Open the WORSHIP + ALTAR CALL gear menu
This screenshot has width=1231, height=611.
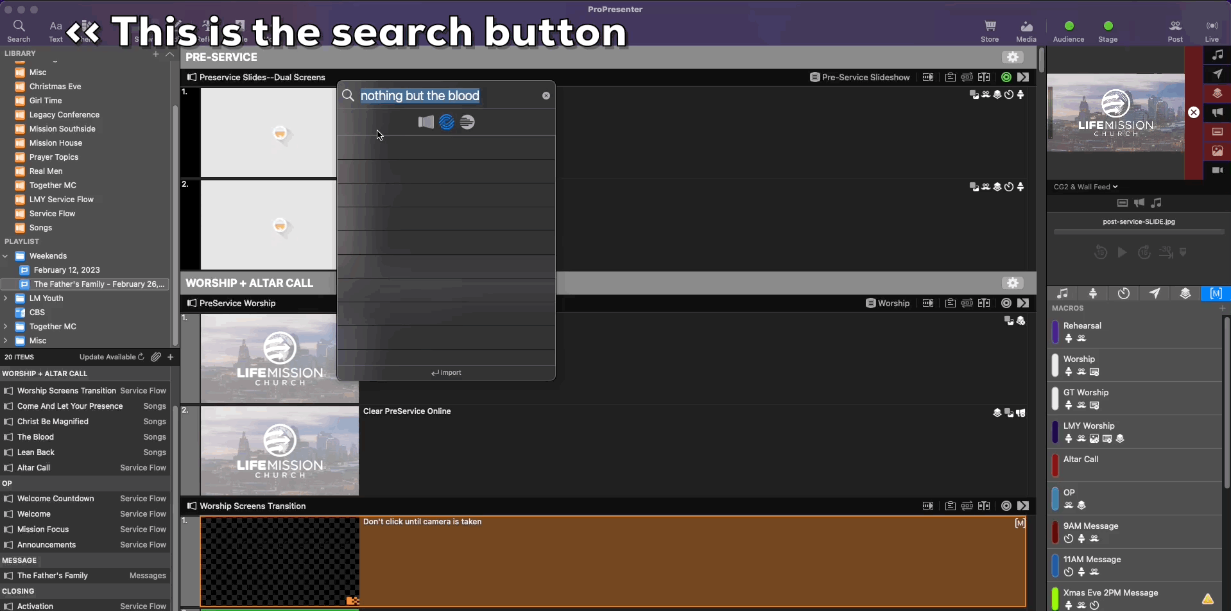point(1013,283)
